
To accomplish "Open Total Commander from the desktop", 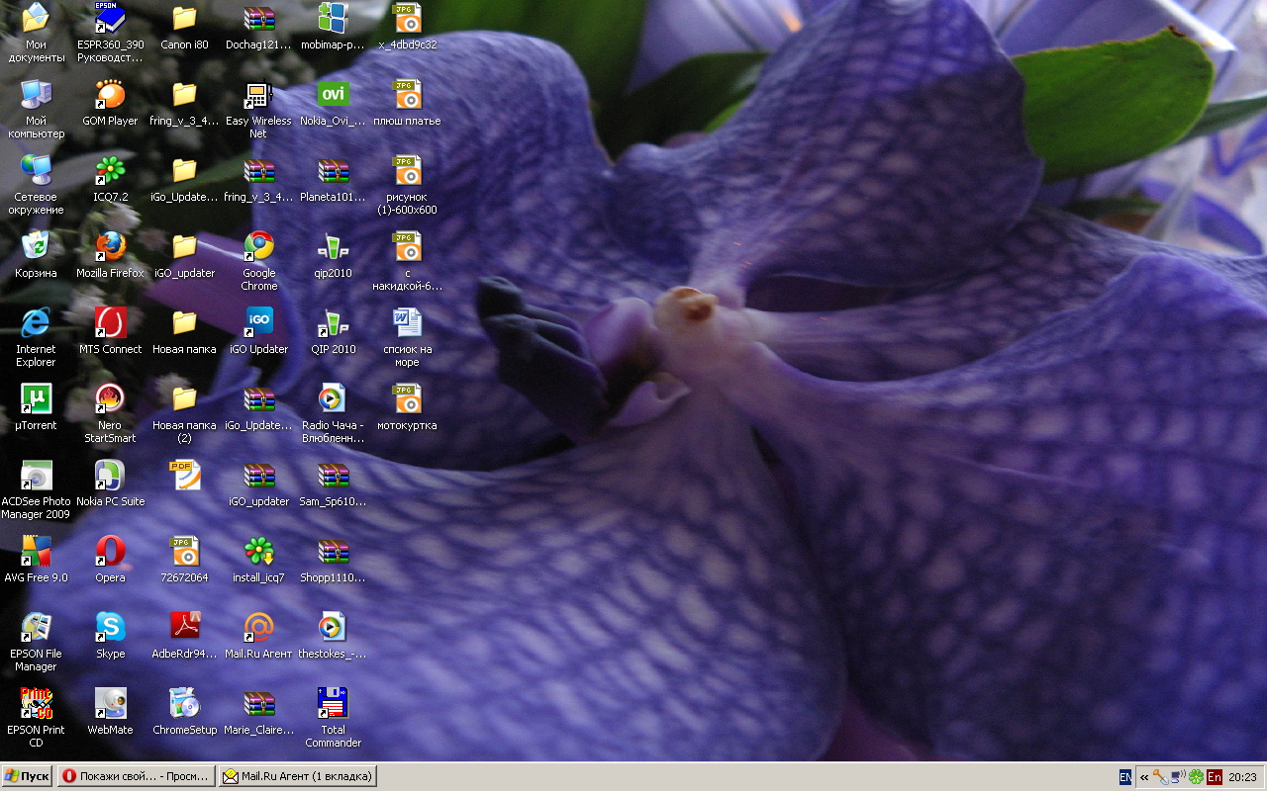I will click(x=333, y=704).
